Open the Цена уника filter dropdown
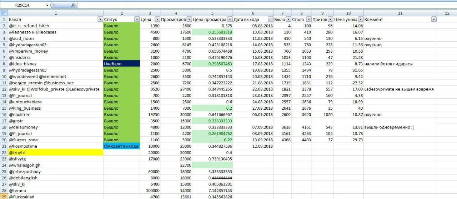 point(361,20)
